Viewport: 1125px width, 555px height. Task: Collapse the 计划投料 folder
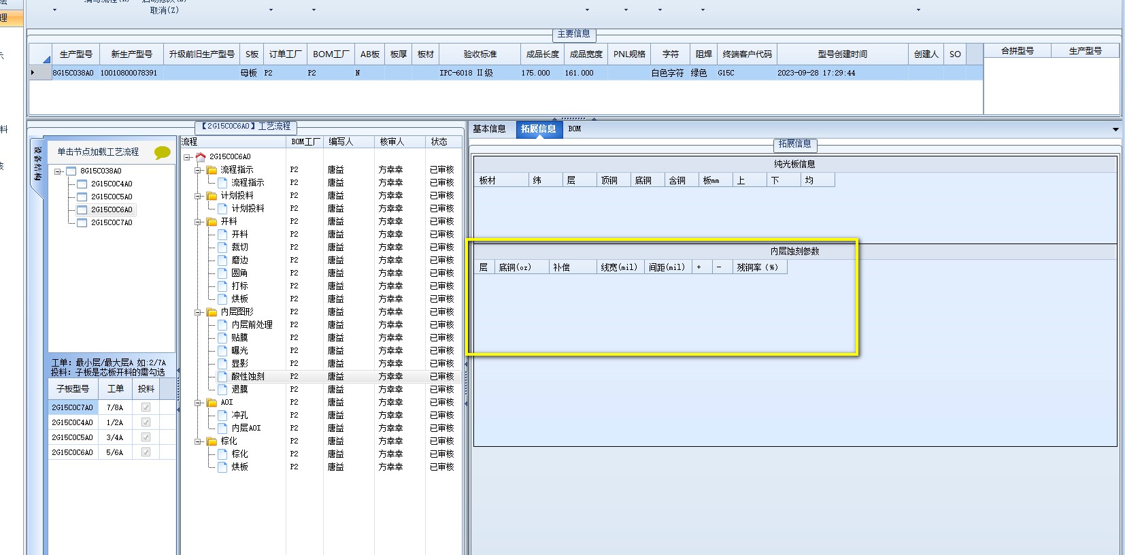coord(198,196)
